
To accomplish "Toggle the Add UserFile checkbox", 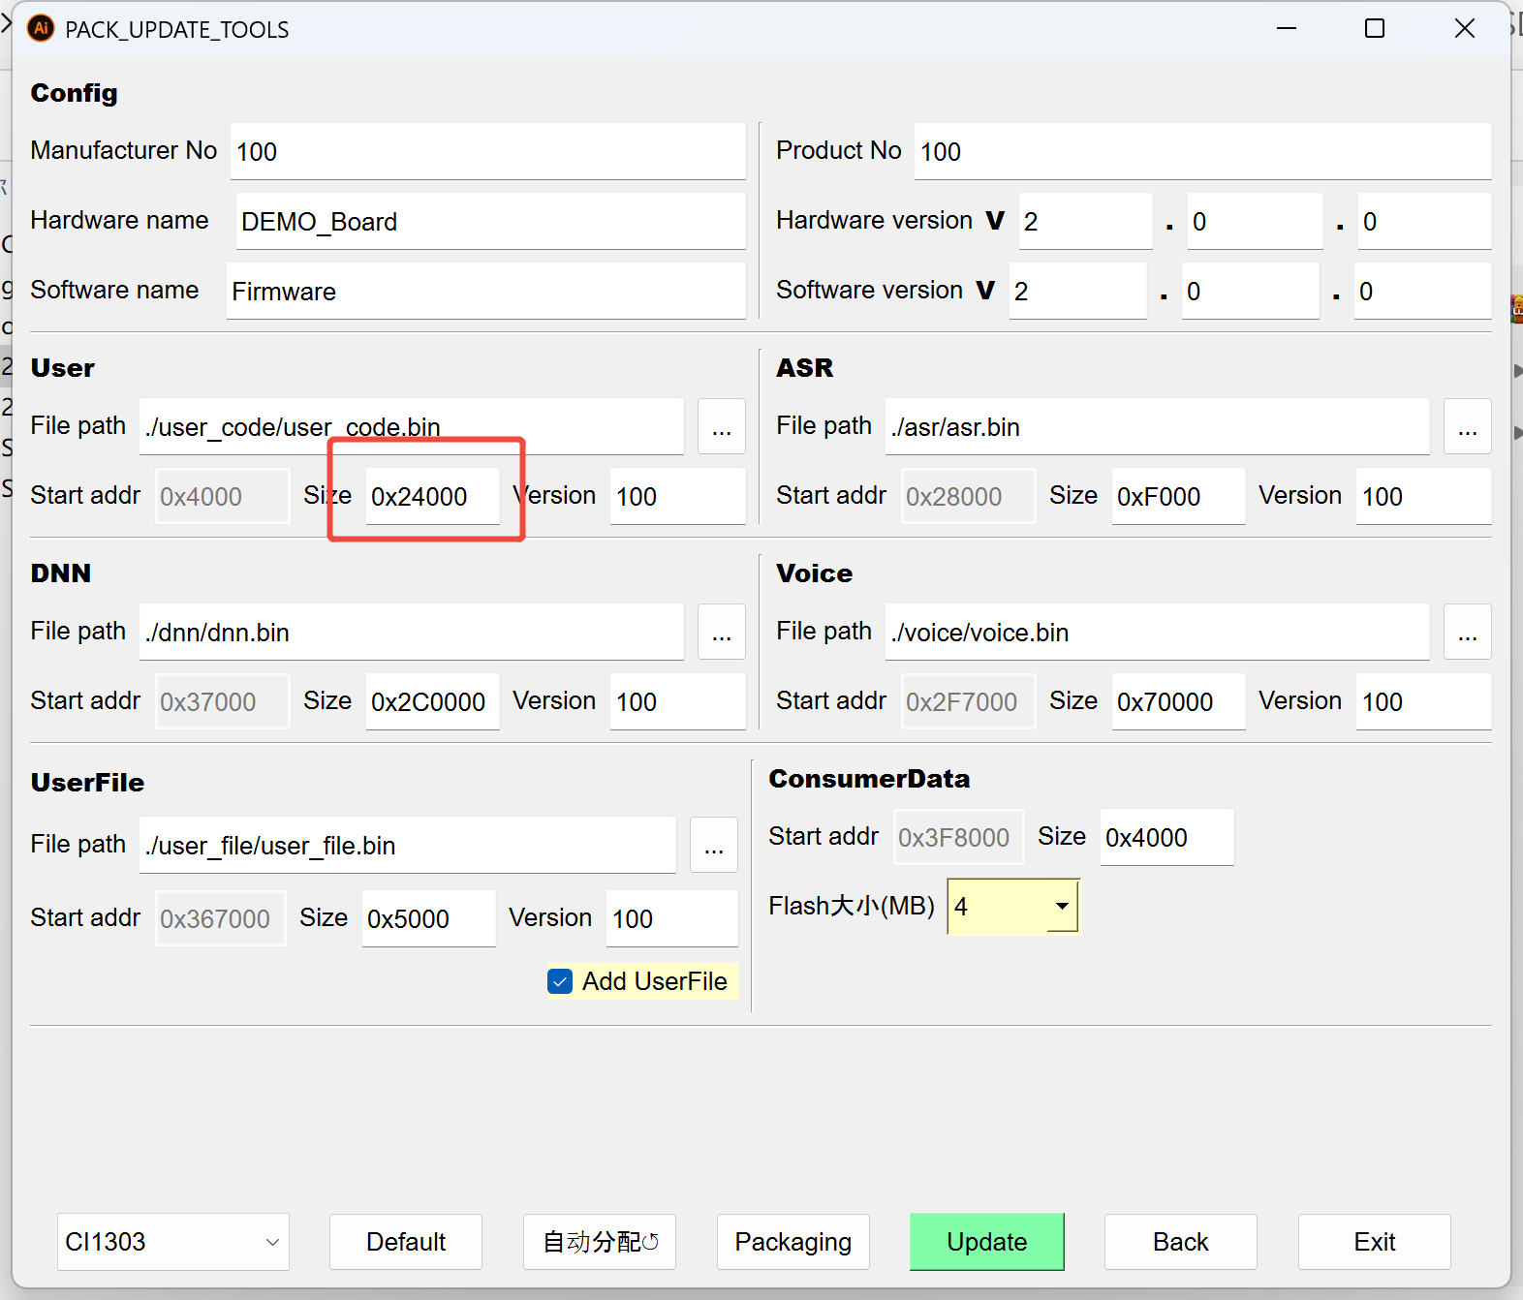I will click(560, 981).
